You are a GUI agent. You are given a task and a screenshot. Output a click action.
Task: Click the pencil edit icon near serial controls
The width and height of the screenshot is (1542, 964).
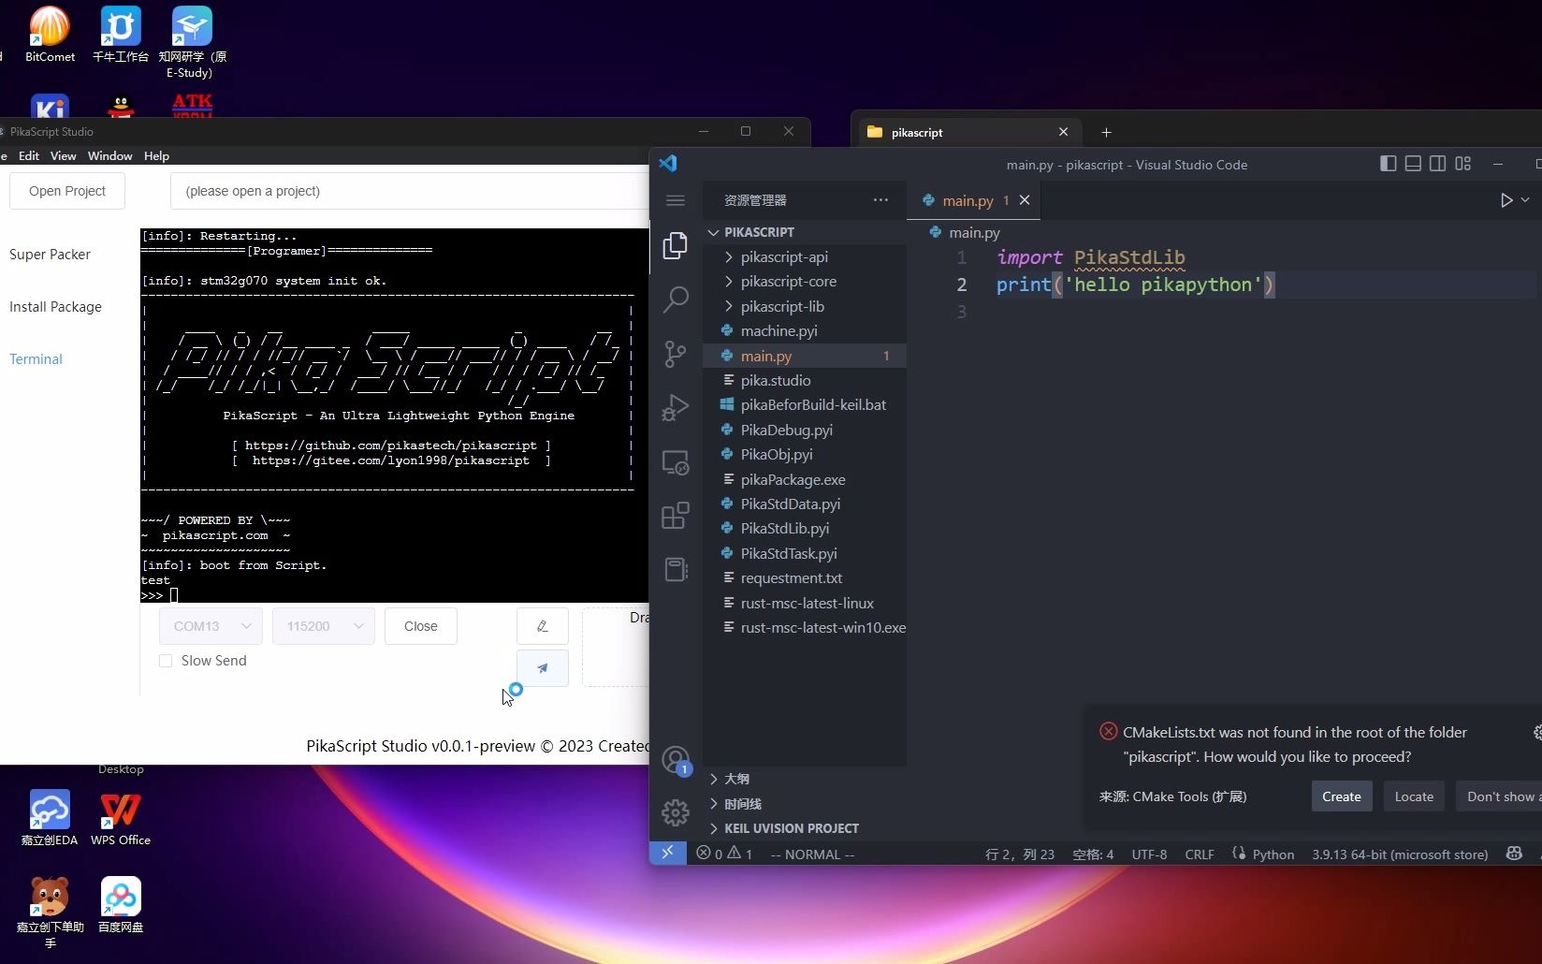pyautogui.click(x=543, y=625)
